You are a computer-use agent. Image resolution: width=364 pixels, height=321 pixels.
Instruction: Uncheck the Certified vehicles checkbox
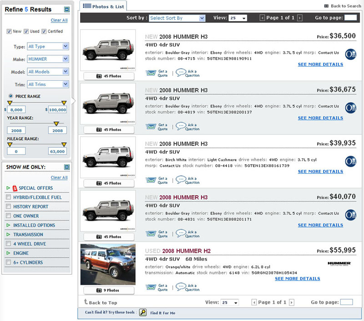44,31
